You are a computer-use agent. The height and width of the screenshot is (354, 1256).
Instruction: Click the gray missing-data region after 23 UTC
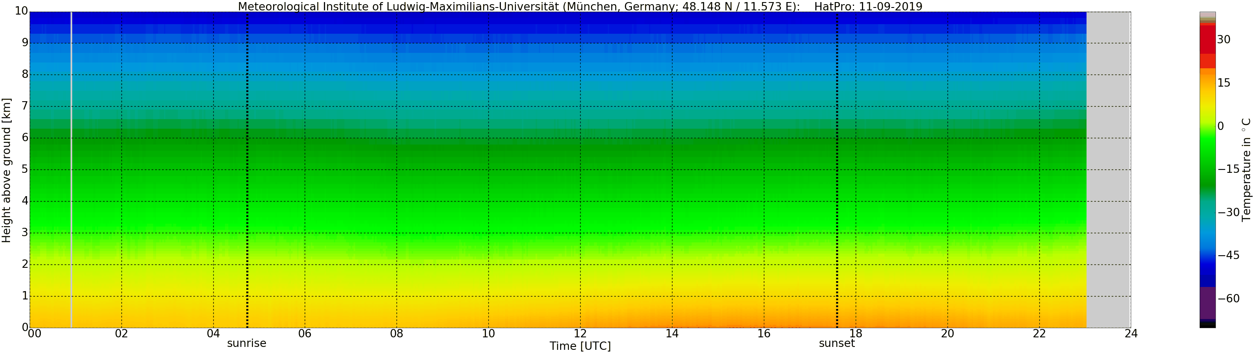pos(1108,170)
